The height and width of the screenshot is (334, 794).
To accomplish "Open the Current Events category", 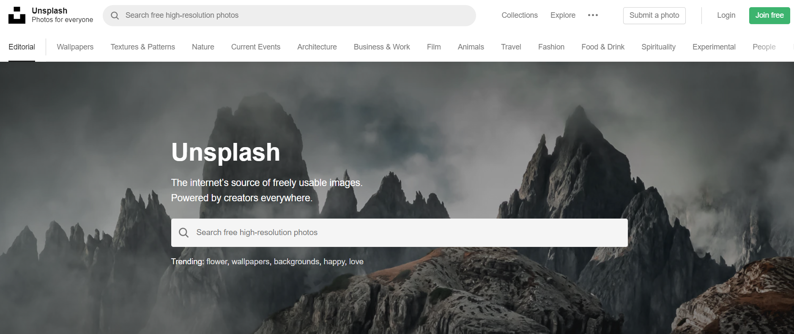I will click(256, 47).
